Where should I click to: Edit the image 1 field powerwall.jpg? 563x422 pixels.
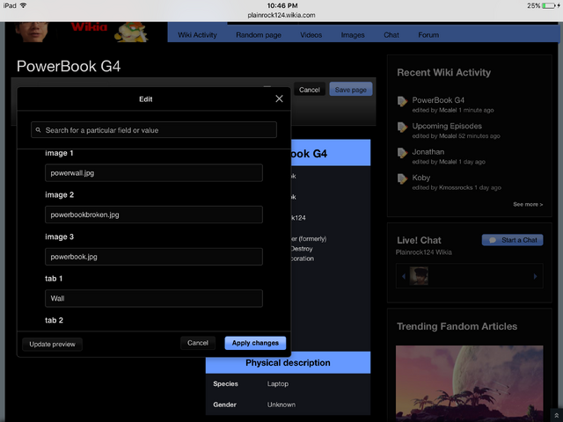pyautogui.click(x=154, y=173)
